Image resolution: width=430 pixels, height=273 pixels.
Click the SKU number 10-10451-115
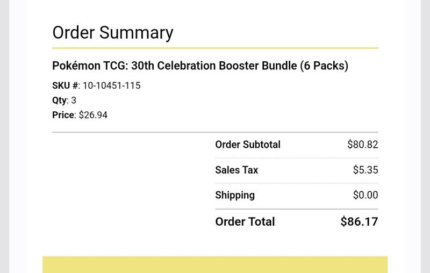(x=112, y=85)
